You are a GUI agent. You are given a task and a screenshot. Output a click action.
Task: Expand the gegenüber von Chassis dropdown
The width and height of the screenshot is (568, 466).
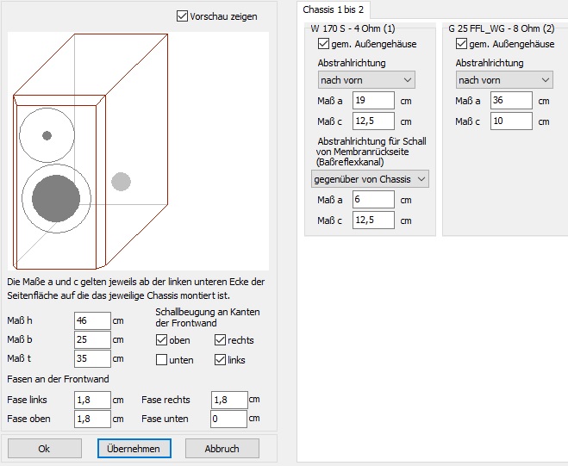(370, 179)
